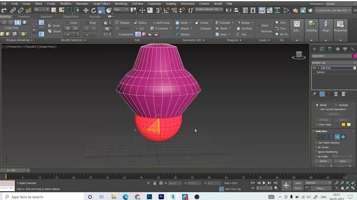357x200 pixels.
Task: Open the Render Setup teapot icon
Action: tap(295, 10)
